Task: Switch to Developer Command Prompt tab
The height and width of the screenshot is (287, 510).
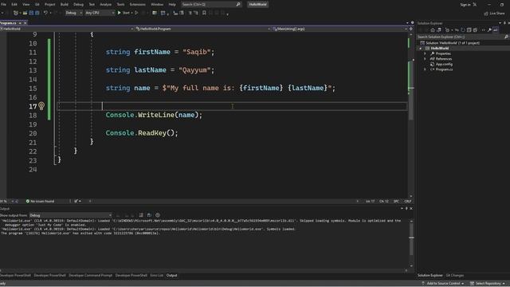Action: (90, 275)
